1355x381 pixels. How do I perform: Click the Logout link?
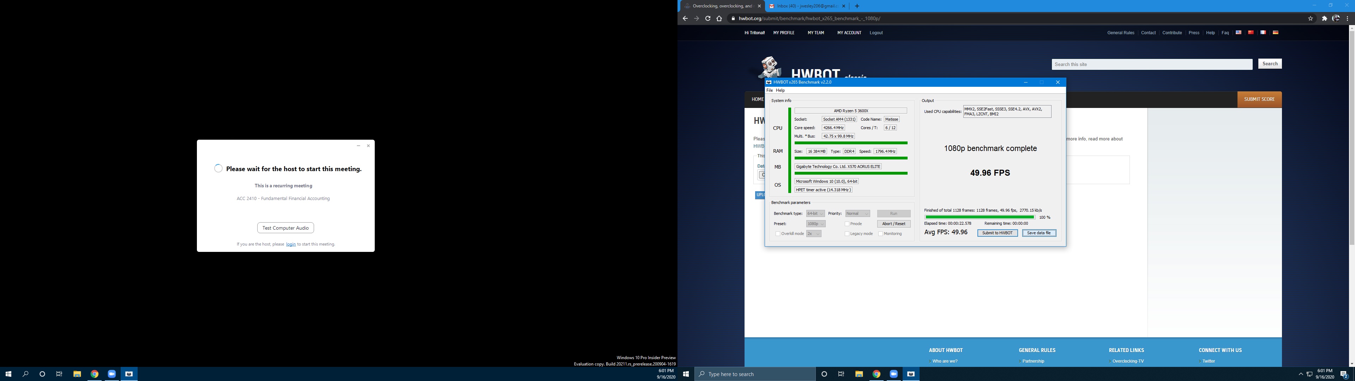[876, 32]
